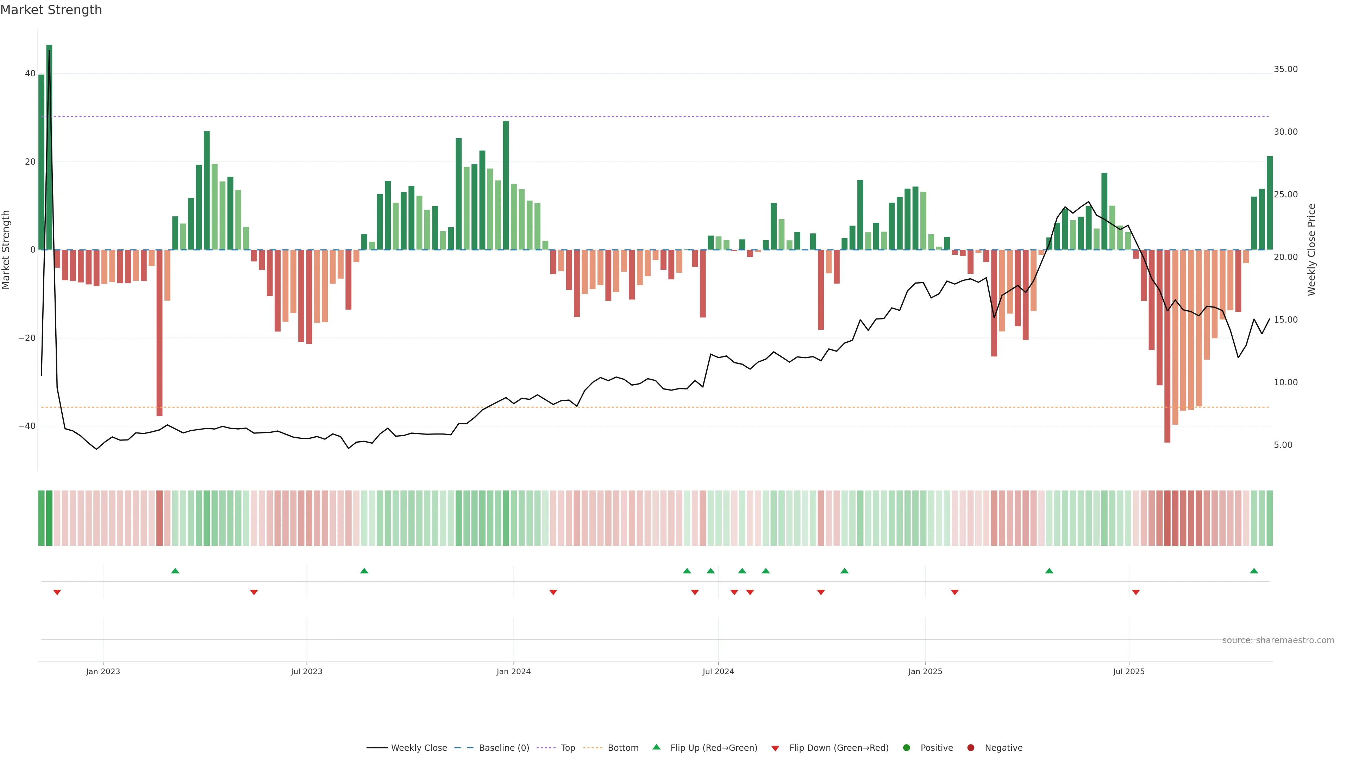Click Positive green circle legend icon
Image resolution: width=1352 pixels, height=760 pixels.
906,748
